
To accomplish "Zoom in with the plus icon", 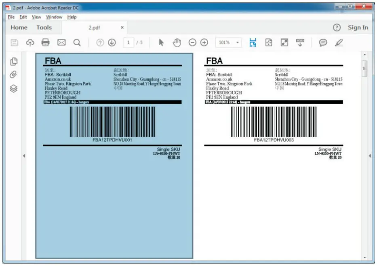I will click(204, 42).
